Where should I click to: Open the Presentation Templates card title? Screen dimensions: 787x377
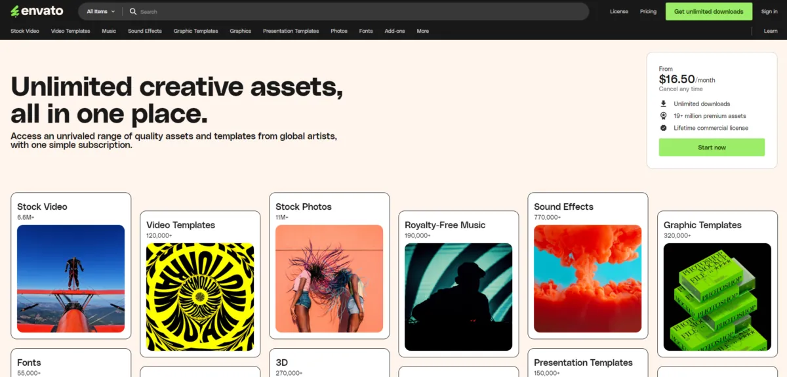(583, 363)
